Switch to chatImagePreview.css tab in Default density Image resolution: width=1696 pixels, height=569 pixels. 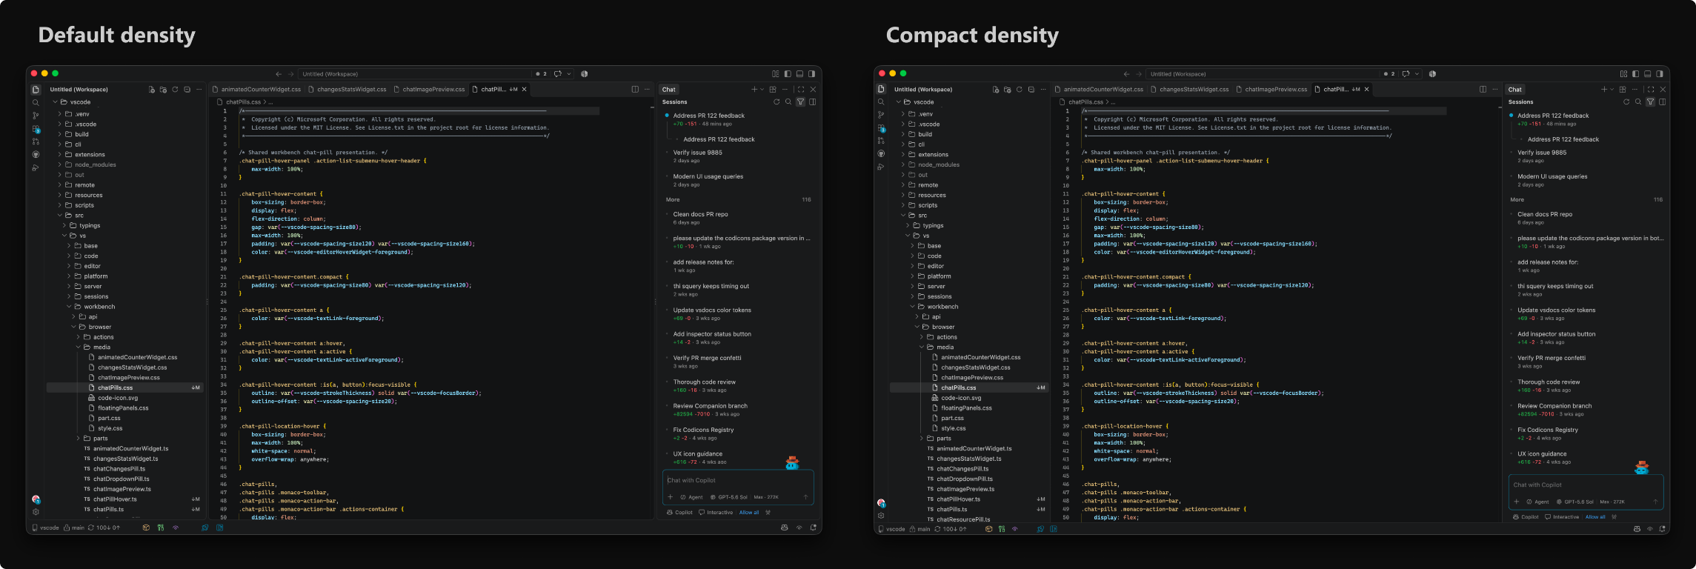(x=430, y=90)
